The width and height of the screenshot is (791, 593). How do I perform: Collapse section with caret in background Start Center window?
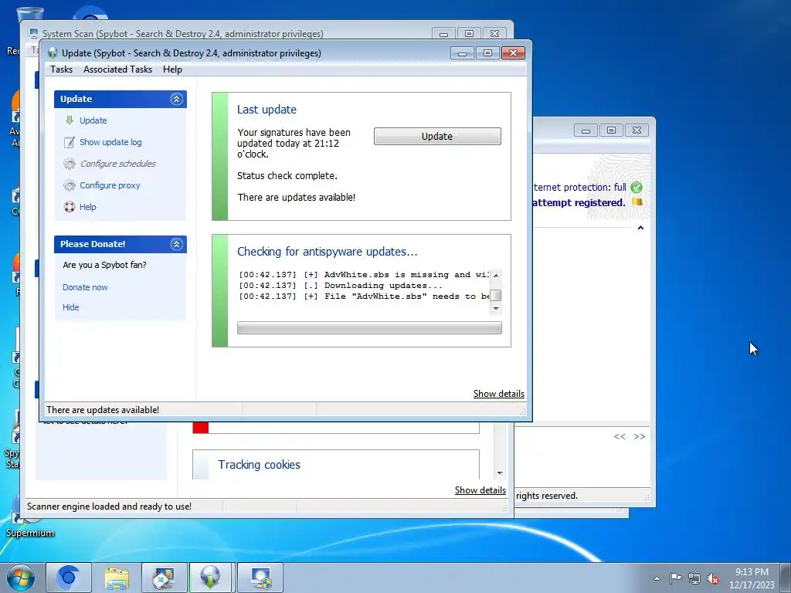tap(640, 228)
